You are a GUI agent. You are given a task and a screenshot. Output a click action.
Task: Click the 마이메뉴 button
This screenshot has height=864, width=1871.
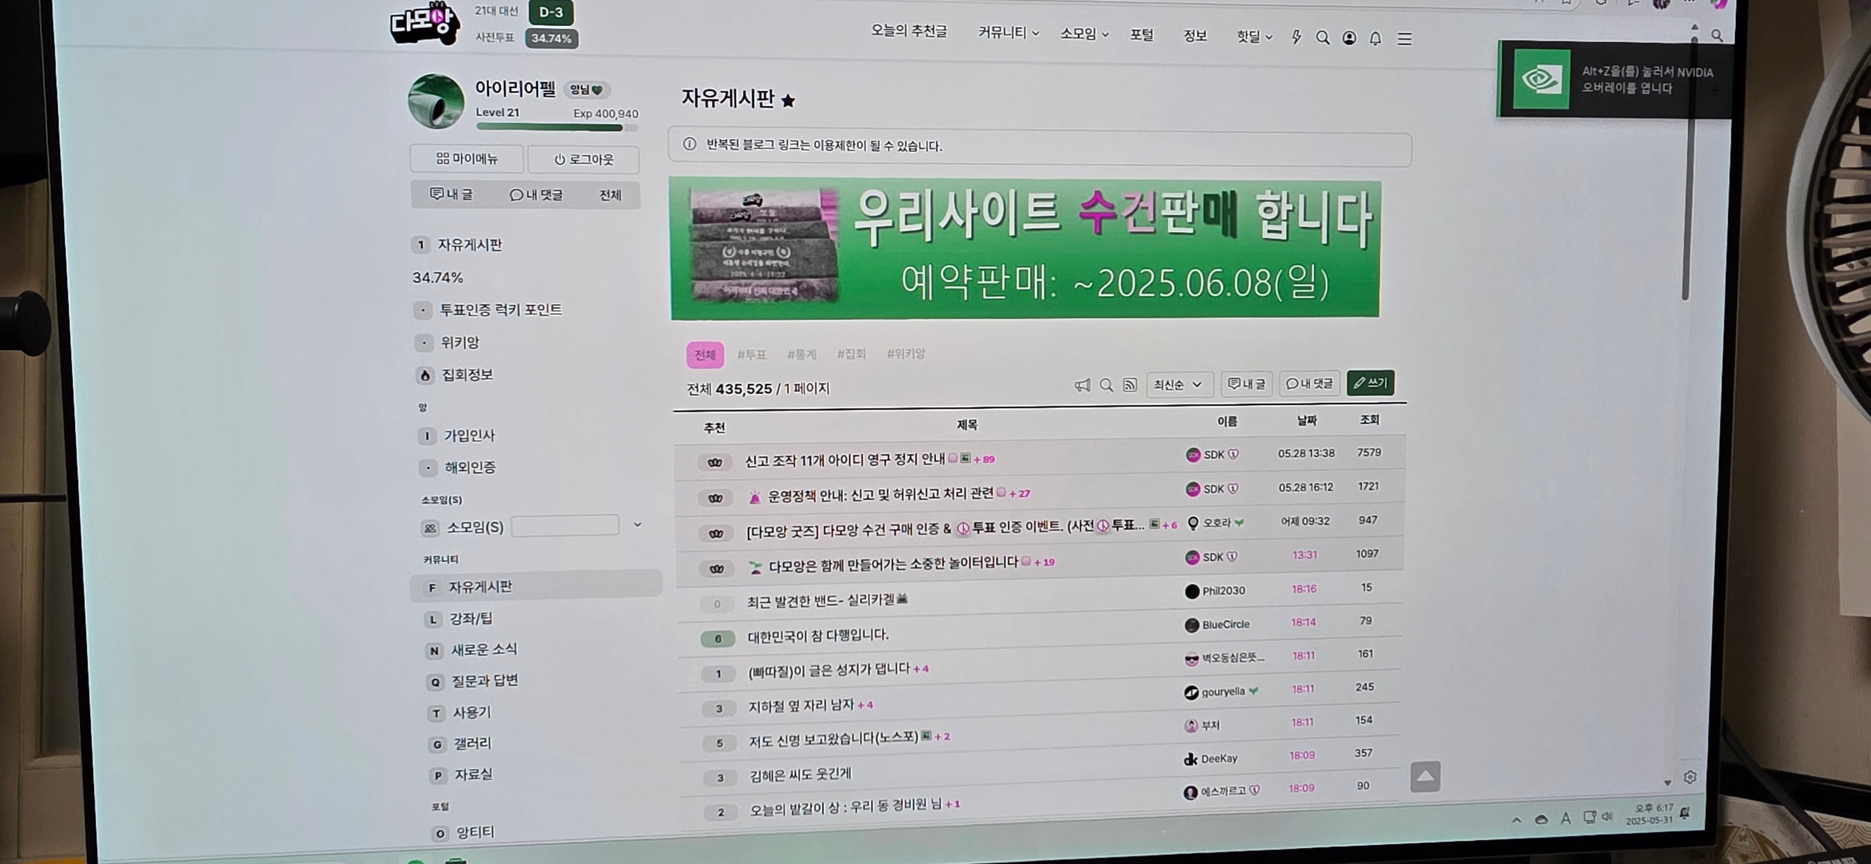point(466,158)
